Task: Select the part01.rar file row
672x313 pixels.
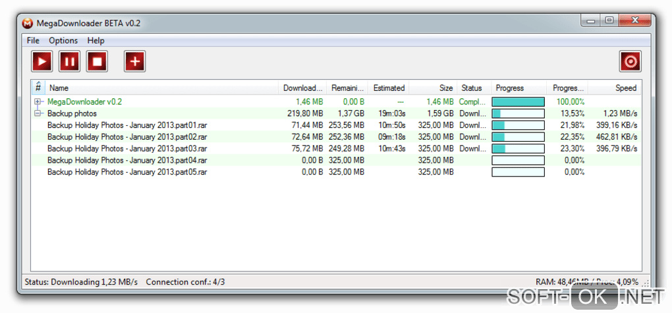Action: click(x=337, y=125)
